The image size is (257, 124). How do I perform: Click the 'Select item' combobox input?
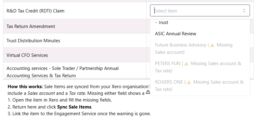pos(195,11)
